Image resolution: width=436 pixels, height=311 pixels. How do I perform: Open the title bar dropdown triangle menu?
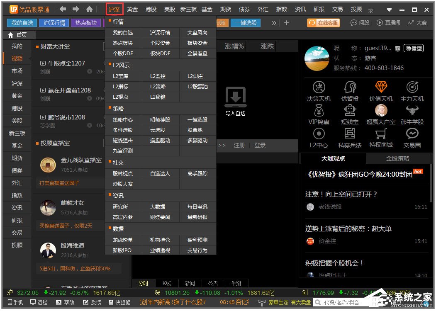click(389, 10)
